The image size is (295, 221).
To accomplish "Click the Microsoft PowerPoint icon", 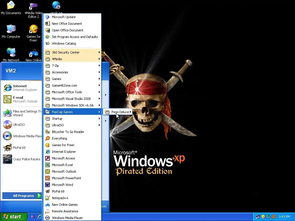I will pyautogui.click(x=48, y=178).
